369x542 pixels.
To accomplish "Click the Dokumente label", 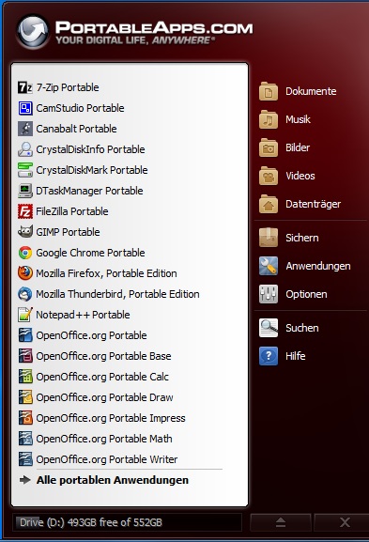I will [x=311, y=91].
